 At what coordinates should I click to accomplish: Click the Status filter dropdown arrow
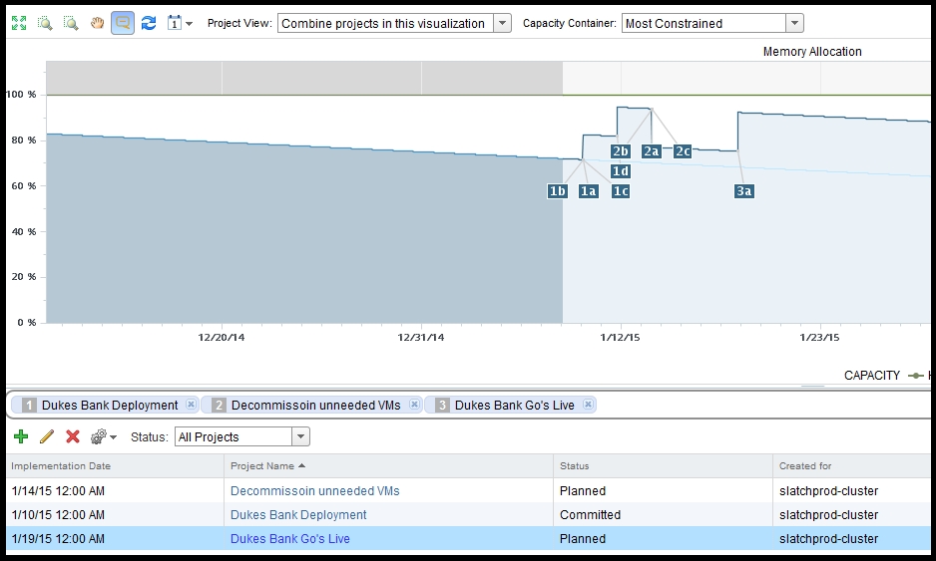(x=301, y=436)
